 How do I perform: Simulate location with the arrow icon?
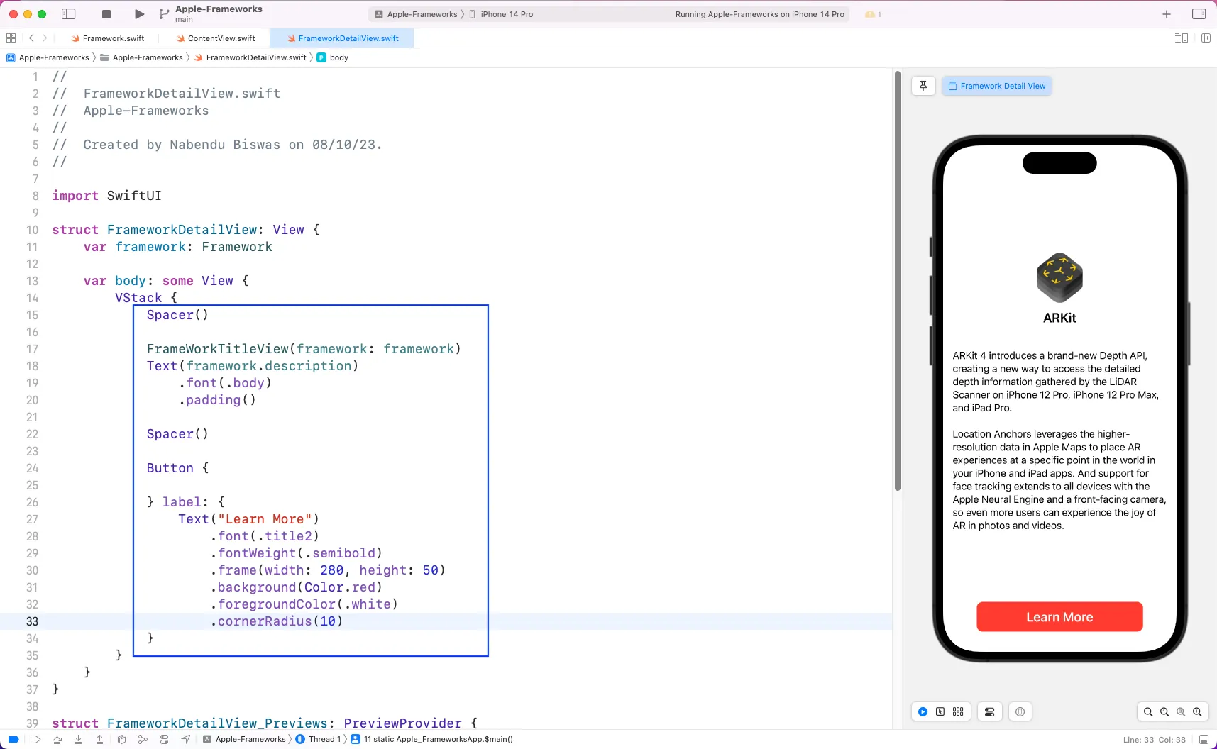coord(185,739)
